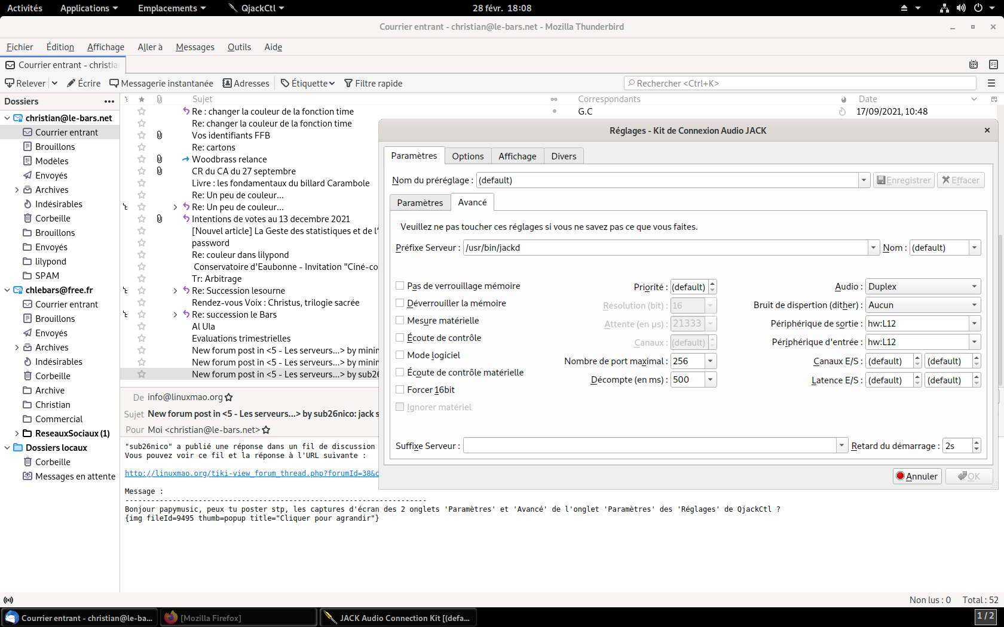Click the Effacer preset delete button
The image size is (1004, 627).
tap(960, 180)
